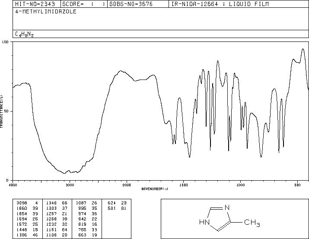Select the 995 peak entry in table

(x=88, y=208)
